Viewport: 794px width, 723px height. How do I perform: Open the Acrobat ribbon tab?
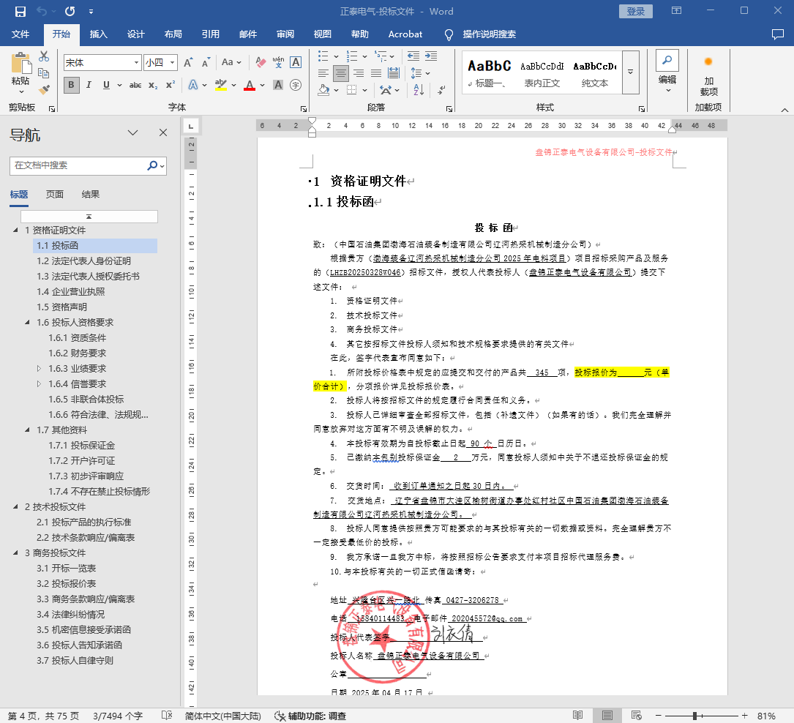tap(405, 34)
